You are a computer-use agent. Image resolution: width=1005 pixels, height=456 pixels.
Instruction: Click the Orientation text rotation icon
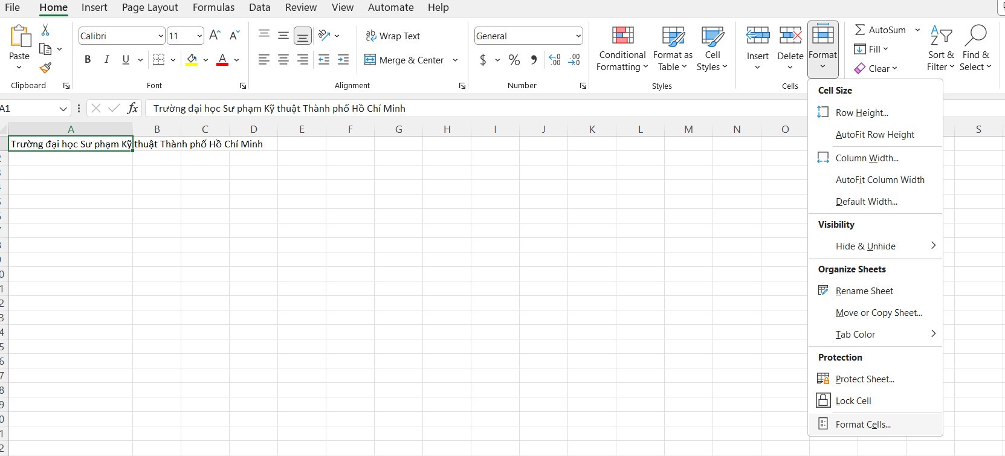[325, 36]
